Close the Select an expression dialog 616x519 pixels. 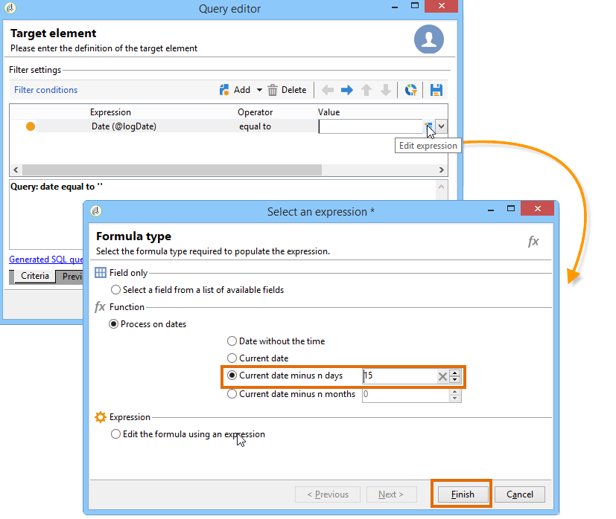(538, 208)
